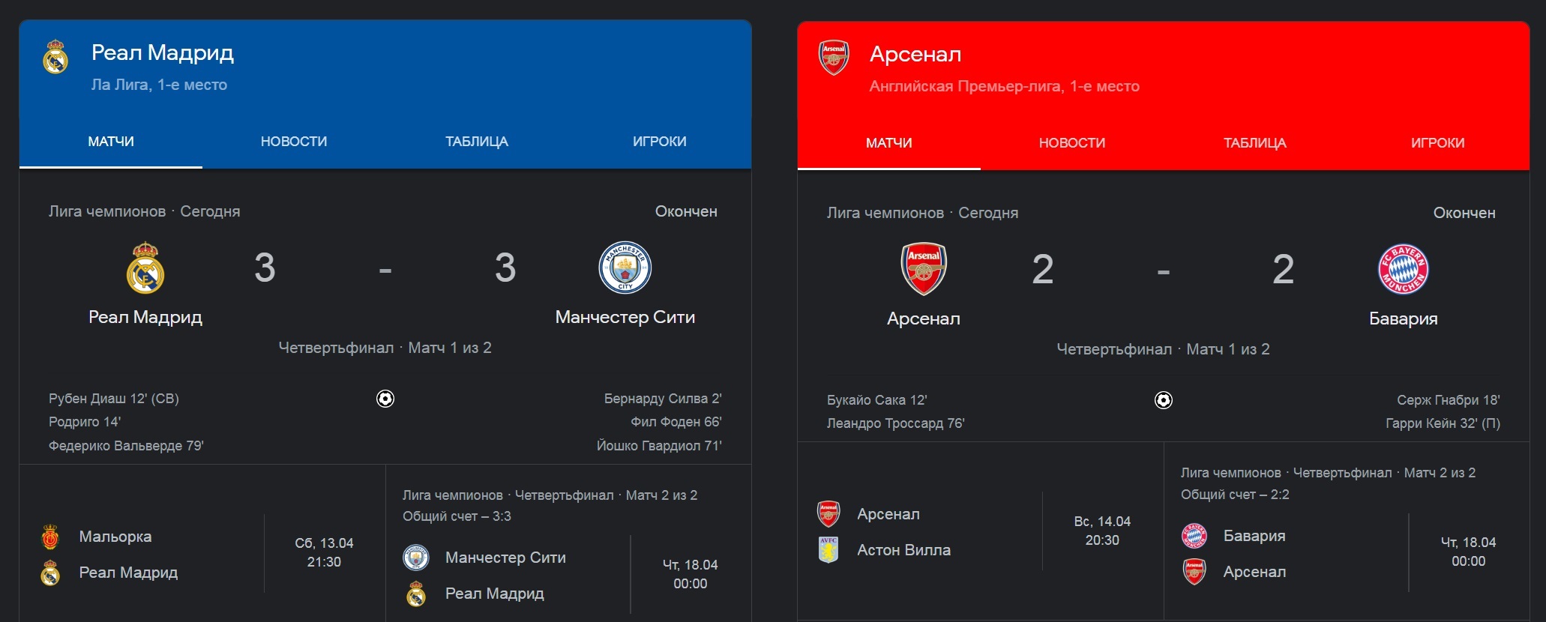The height and width of the screenshot is (622, 1546).
Task: Open the Мальорка vs Реал Мадрид fixture
Action: 202,554
